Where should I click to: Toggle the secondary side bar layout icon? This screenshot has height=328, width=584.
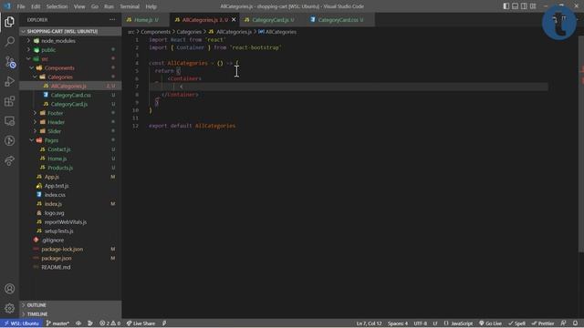524,6
